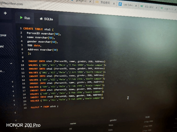Viewport: 177px width, 132px height.
Task: Click the plus icon in top-left corner
Action: tap(5, 13)
